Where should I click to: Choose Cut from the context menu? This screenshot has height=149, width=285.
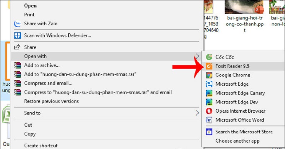click(107, 125)
